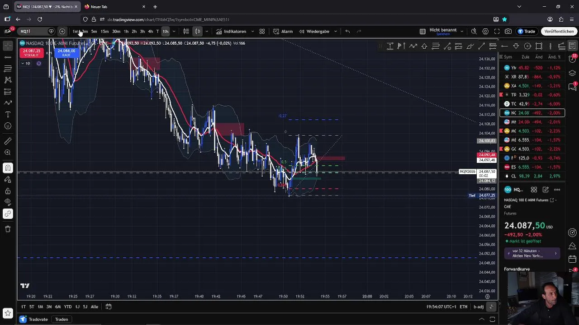Open the bar style candles icon

pyautogui.click(x=198, y=31)
